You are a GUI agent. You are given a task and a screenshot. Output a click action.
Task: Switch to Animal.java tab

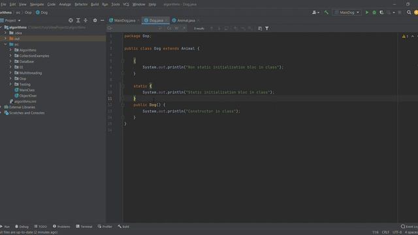(x=185, y=20)
